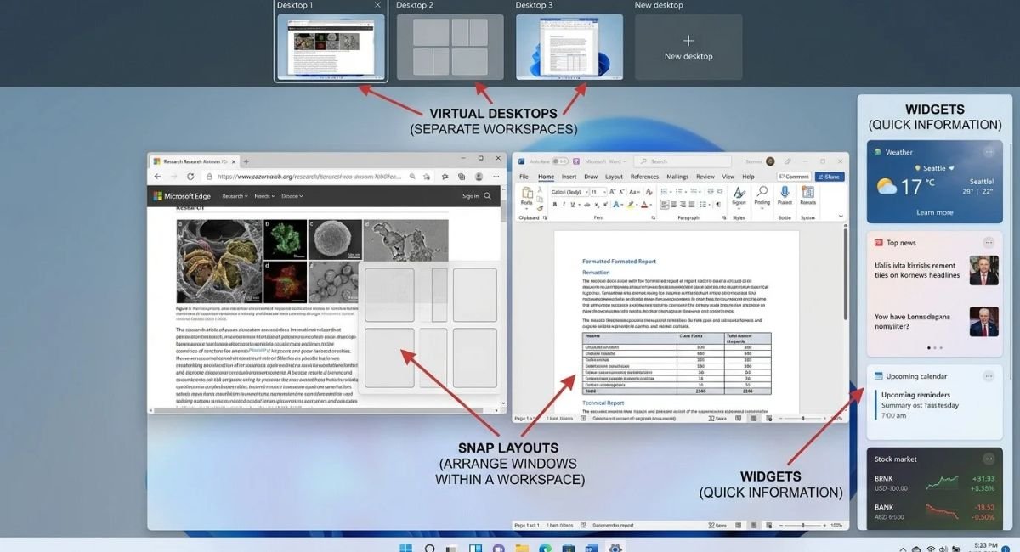This screenshot has width=1020, height=552.
Task: Open a new tab in Edge
Action: (246, 161)
